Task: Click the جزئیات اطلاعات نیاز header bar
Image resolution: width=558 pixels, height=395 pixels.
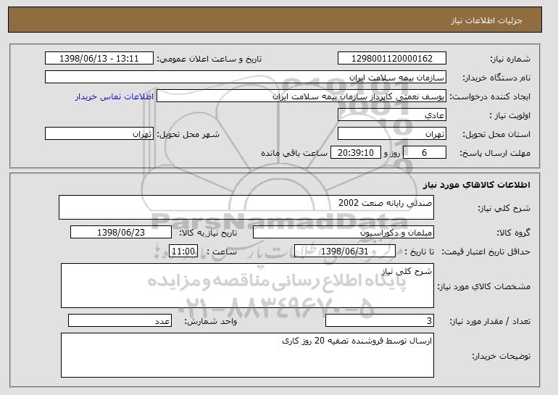Action: tap(275, 20)
